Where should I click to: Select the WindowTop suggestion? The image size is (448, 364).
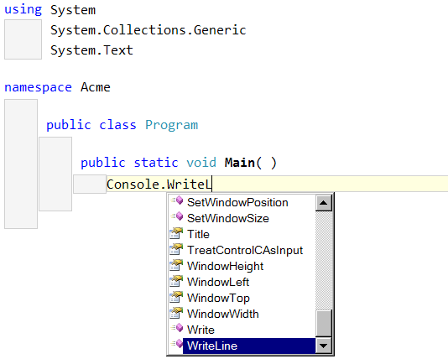tap(242, 298)
